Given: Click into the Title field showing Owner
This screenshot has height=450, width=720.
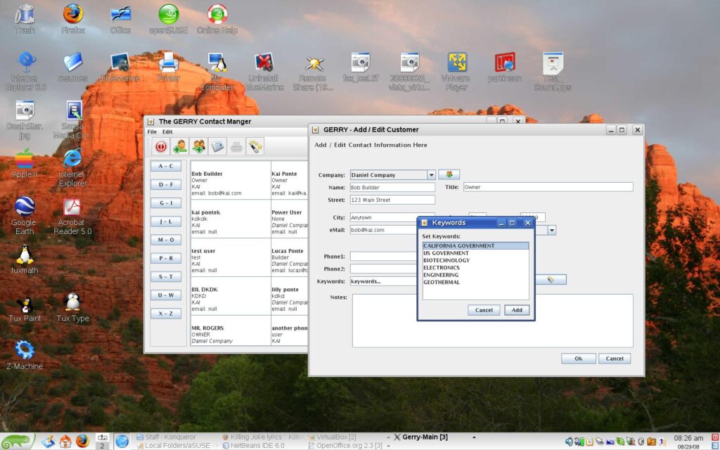Looking at the screenshot, I should tap(547, 187).
